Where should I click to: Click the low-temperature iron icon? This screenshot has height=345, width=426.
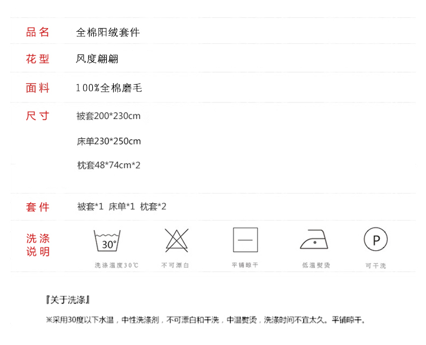pos(315,240)
